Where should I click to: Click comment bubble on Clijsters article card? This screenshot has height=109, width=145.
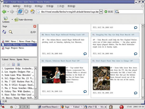point(85,92)
